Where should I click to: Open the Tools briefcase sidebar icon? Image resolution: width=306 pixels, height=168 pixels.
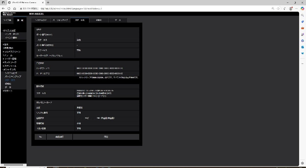click(302, 28)
